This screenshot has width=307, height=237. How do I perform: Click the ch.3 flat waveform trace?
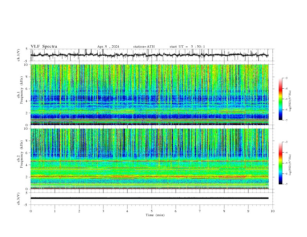149,198
